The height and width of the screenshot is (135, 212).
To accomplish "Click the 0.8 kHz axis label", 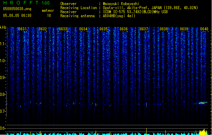I will [x=3, y=94].
